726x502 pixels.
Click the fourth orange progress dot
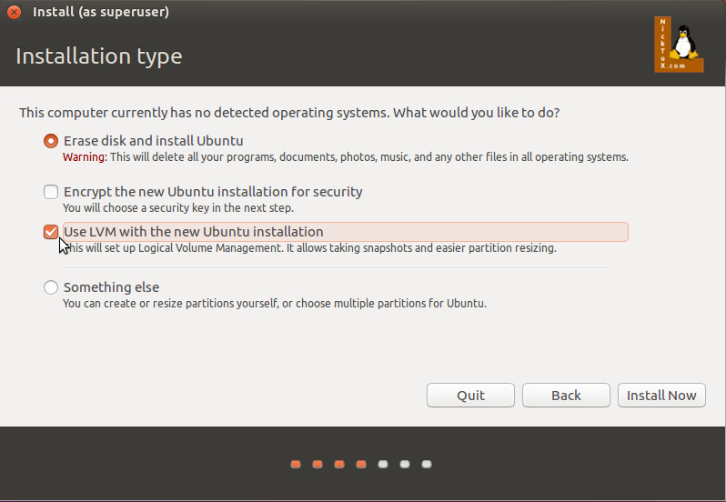coord(361,464)
